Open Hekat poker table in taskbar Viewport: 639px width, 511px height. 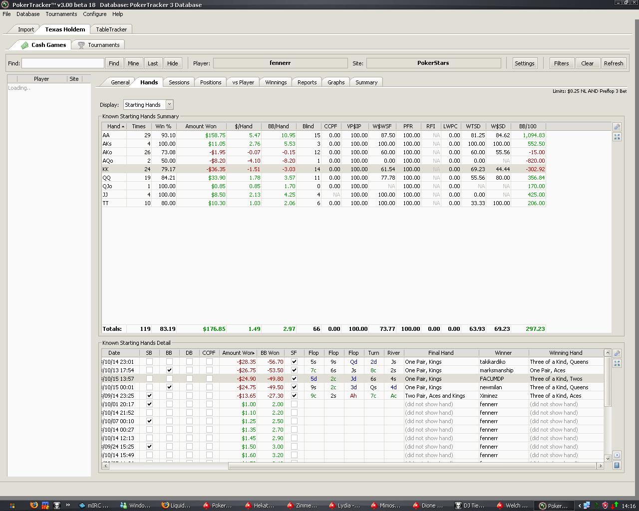pyautogui.click(x=260, y=506)
